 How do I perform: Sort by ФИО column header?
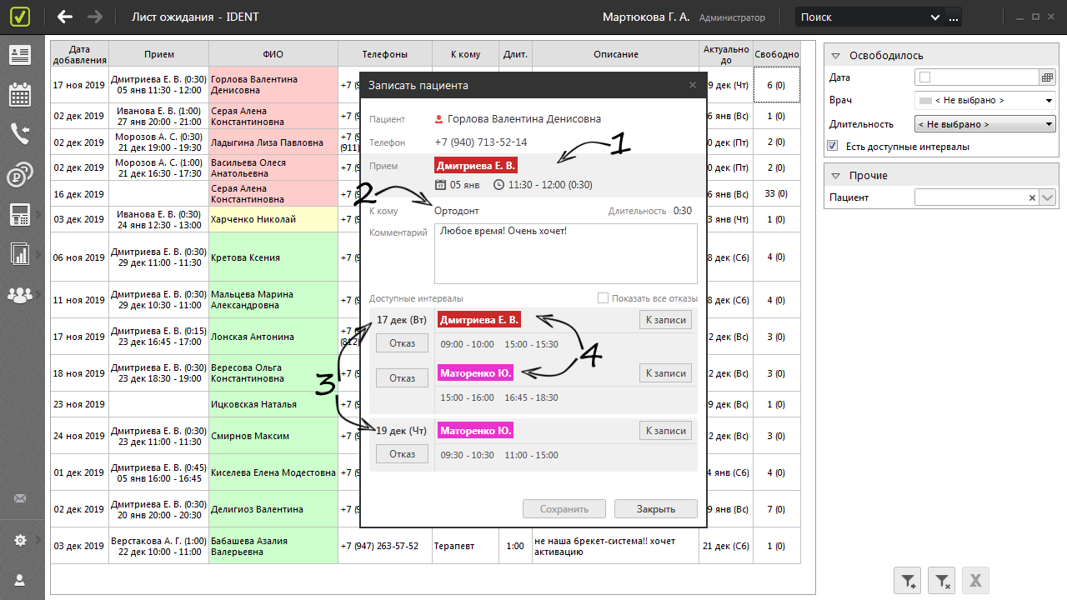(x=273, y=54)
